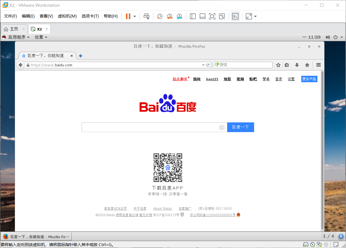Bookmark this page with the star icon
The height and width of the screenshot is (248, 346).
[278, 65]
